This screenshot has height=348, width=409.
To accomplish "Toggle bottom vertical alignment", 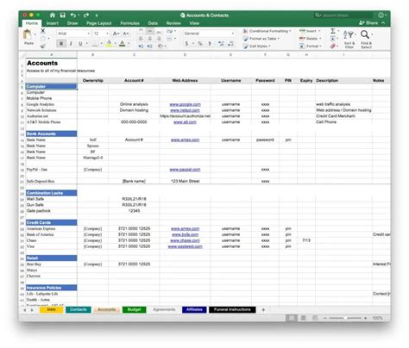I will coord(159,31).
